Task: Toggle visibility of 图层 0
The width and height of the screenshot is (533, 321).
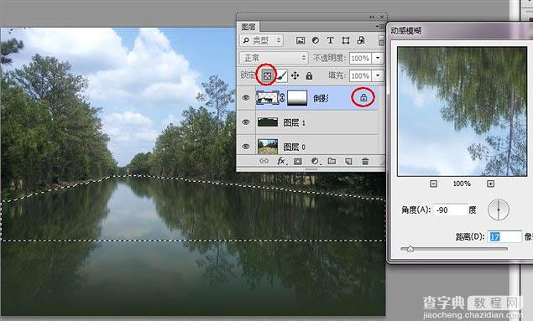Action: 246,147
